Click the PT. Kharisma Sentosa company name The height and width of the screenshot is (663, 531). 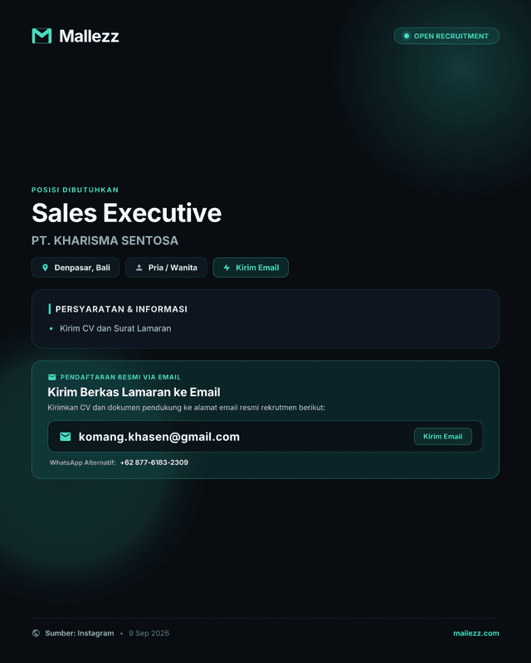click(x=105, y=240)
